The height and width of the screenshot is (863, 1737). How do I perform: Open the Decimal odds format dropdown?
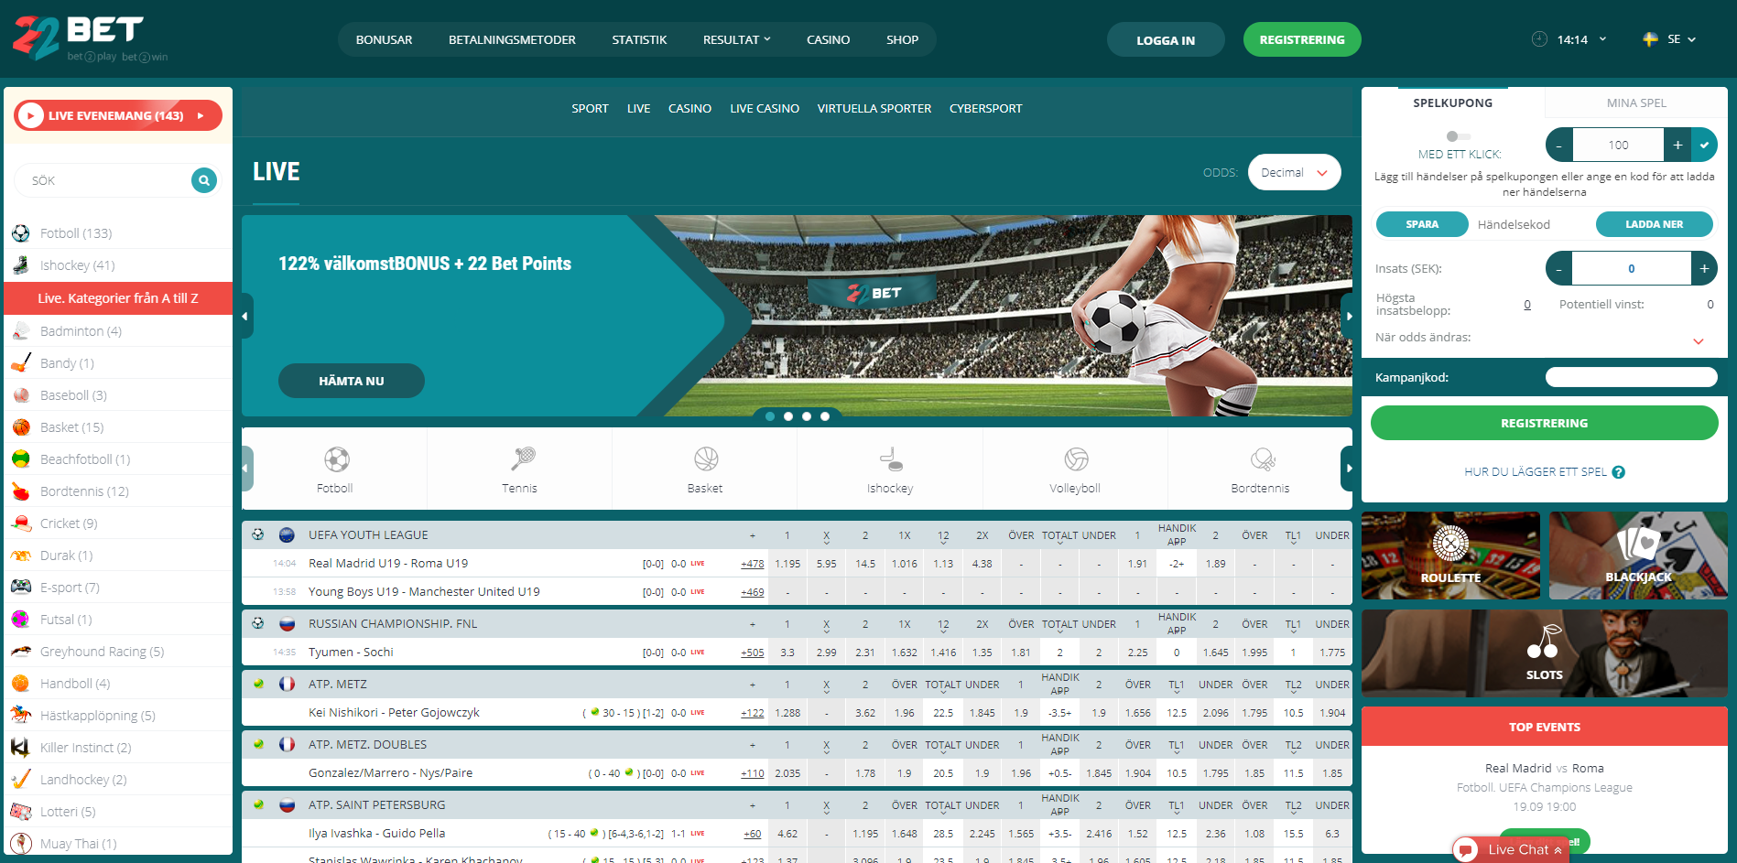(x=1294, y=172)
